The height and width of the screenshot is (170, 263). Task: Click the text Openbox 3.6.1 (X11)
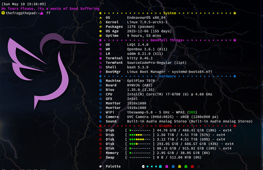(x=147, y=49)
